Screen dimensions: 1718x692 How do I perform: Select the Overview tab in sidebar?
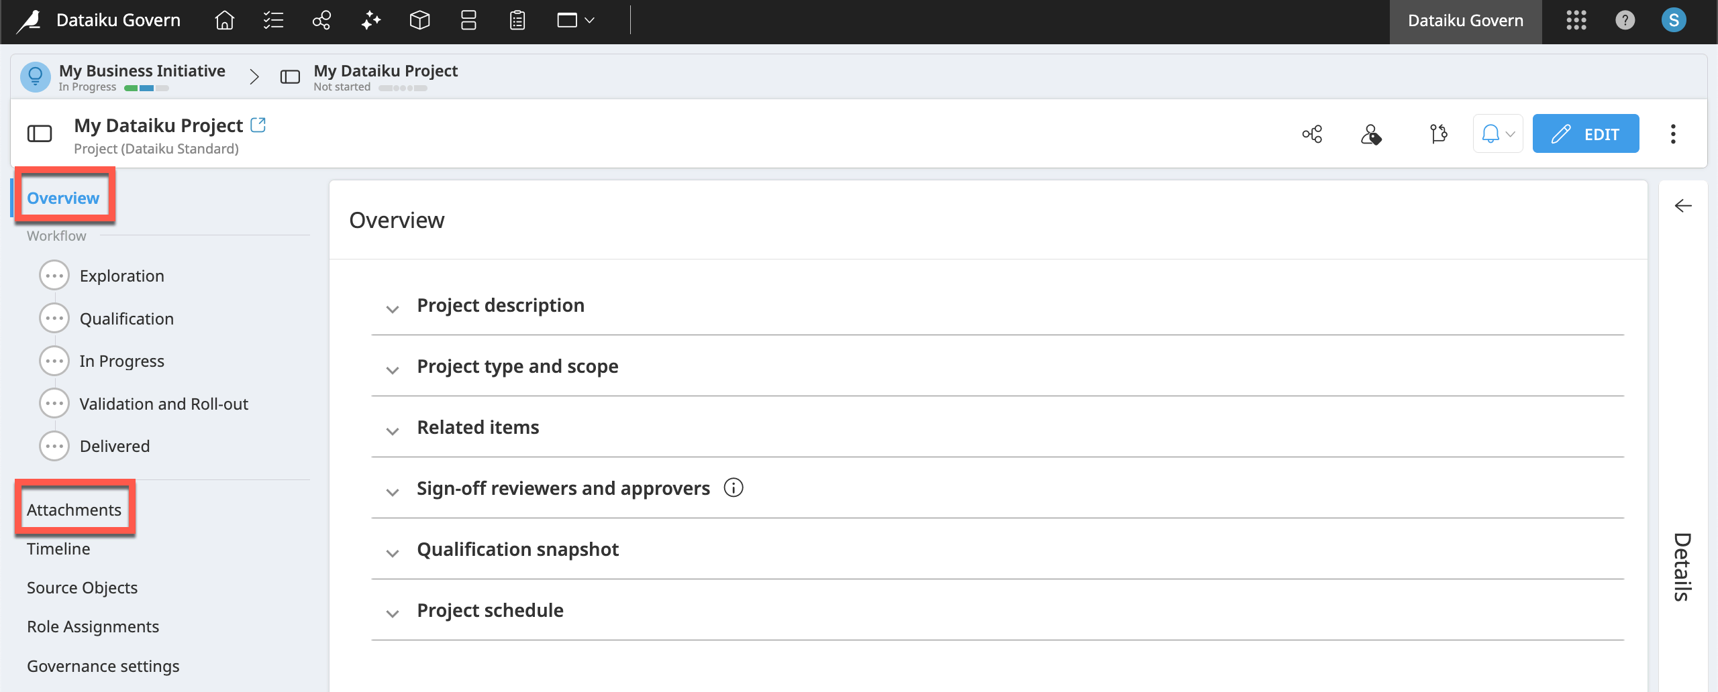pyautogui.click(x=63, y=198)
